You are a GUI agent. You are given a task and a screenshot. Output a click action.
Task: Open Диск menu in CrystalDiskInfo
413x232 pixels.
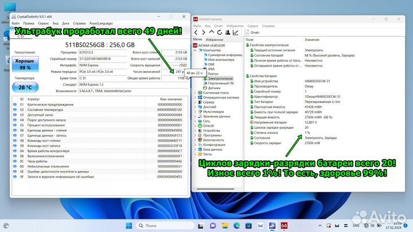[65, 23]
